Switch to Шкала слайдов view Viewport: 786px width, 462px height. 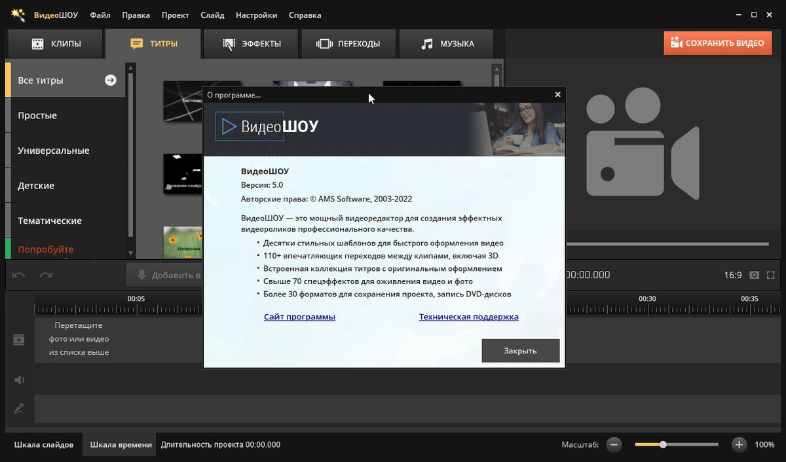[44, 444]
